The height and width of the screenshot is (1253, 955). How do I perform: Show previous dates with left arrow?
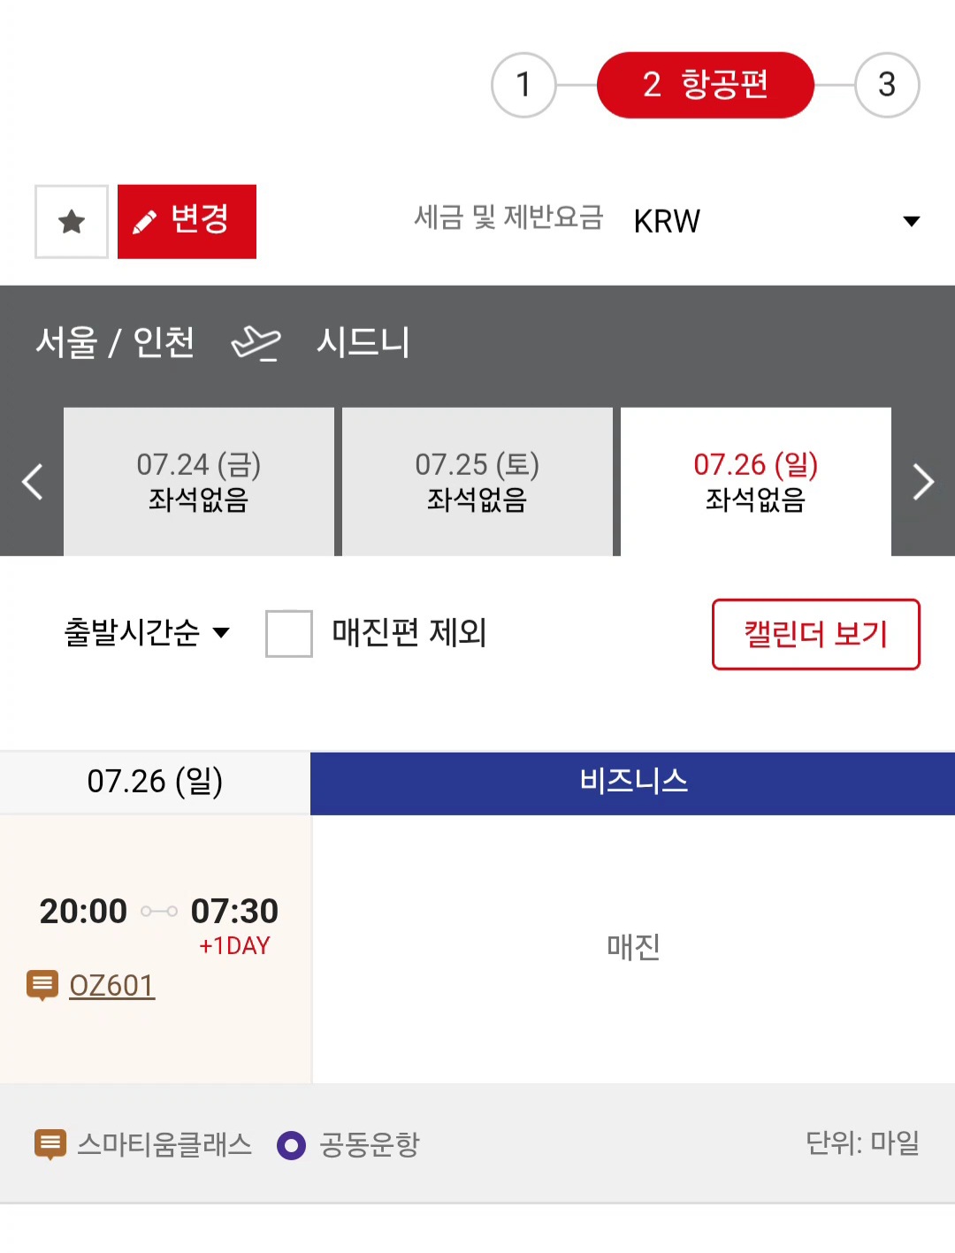pyautogui.click(x=32, y=482)
